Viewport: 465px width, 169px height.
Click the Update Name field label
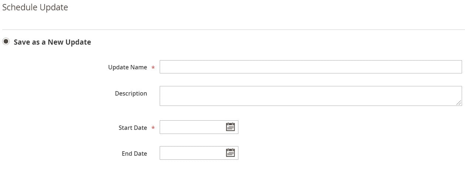pos(128,67)
